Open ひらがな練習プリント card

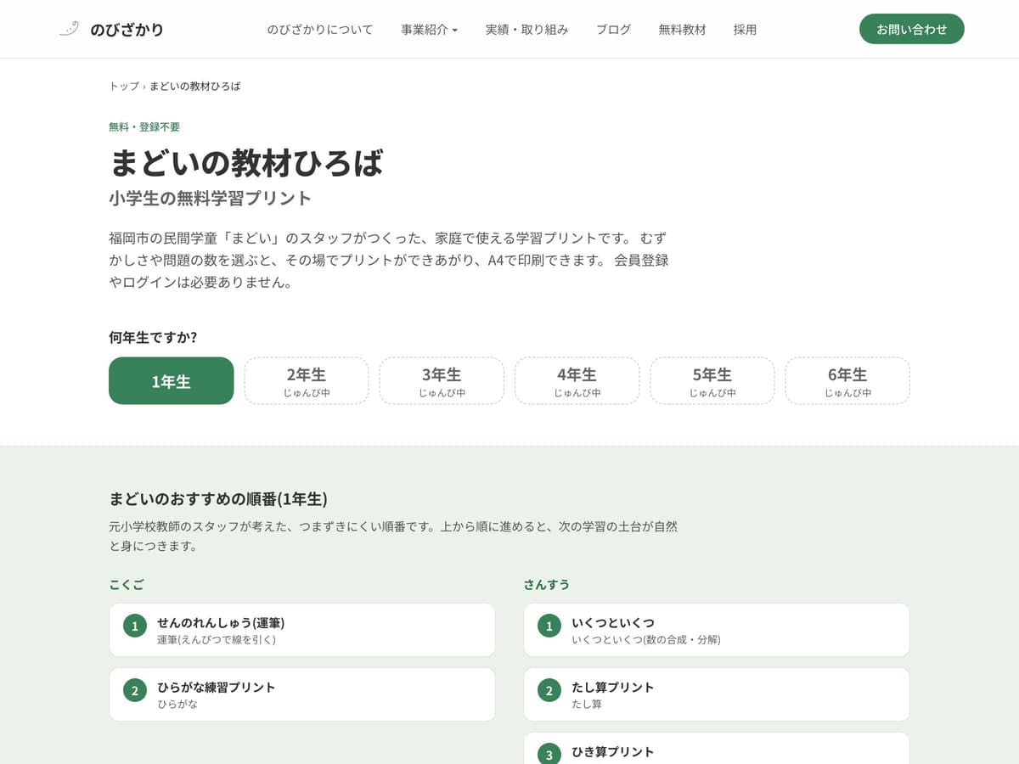point(301,694)
